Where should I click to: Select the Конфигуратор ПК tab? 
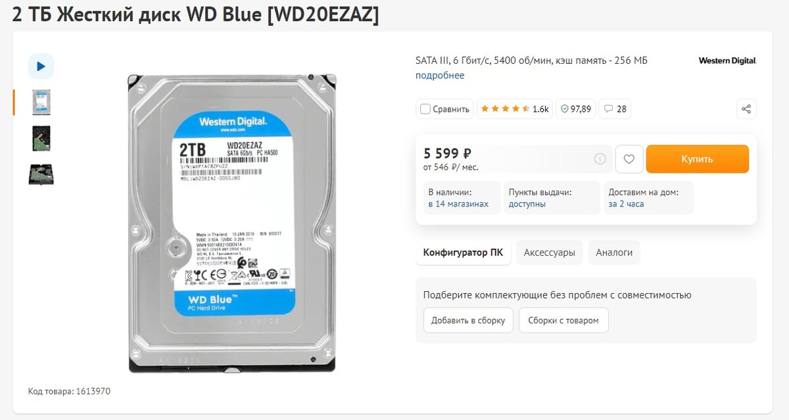click(x=463, y=252)
